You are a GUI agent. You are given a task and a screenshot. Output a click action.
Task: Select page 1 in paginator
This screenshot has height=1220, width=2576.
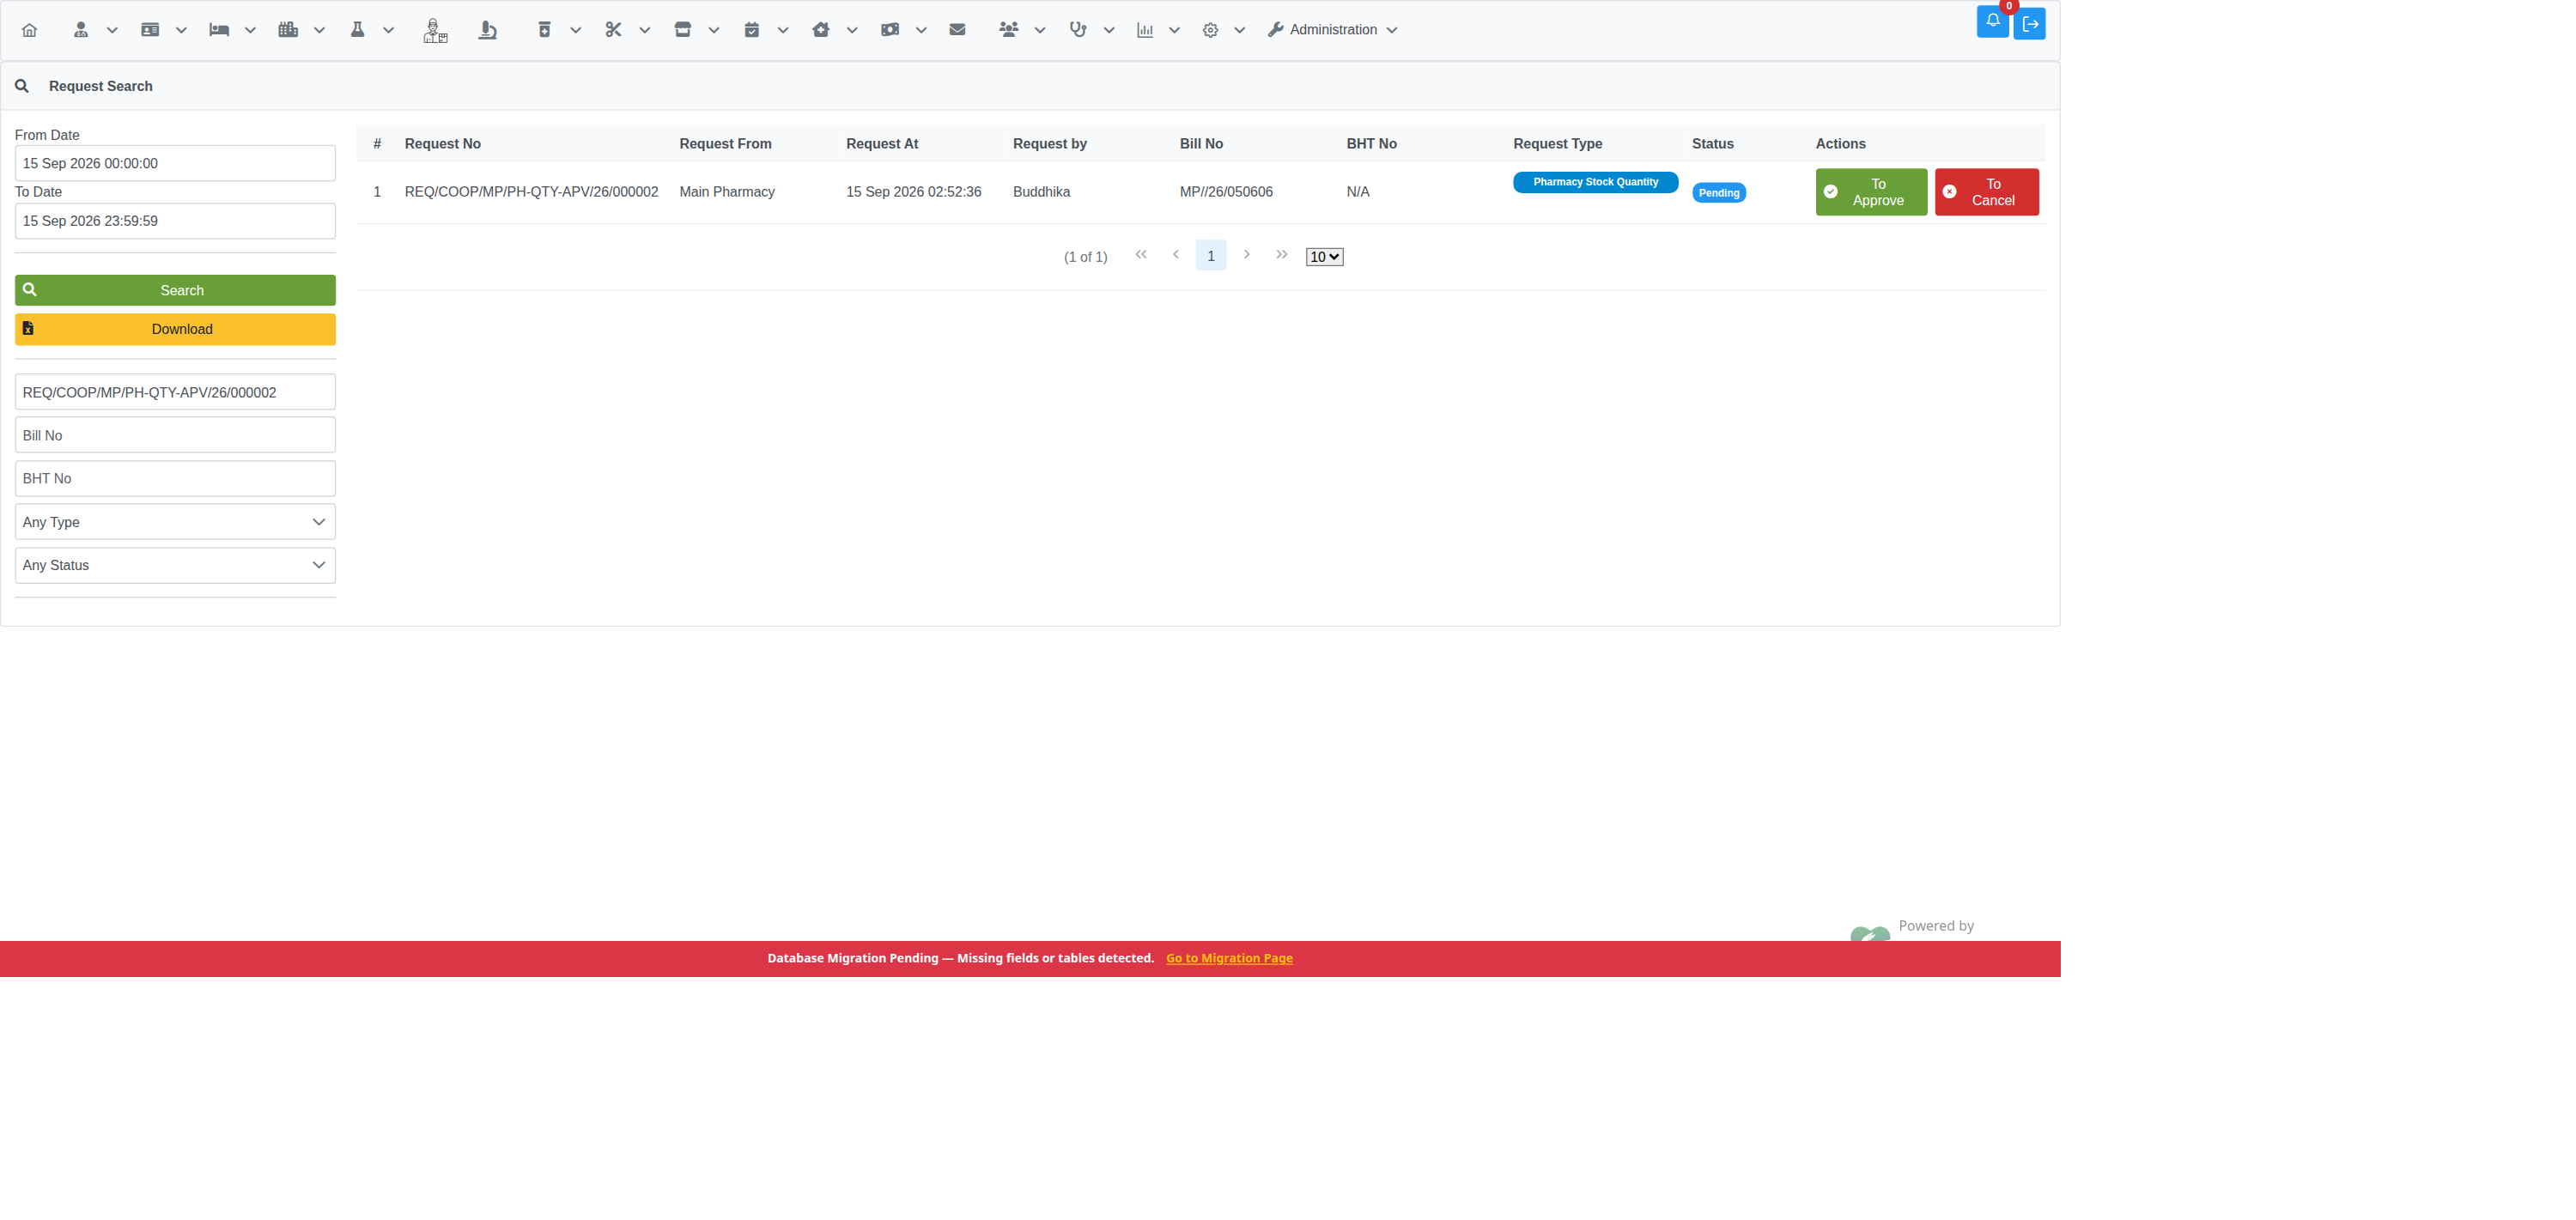coord(1211,256)
